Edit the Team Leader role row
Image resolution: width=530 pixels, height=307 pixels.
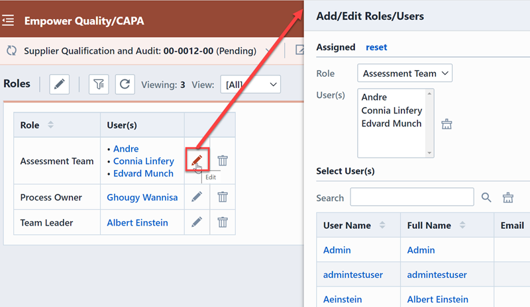197,222
